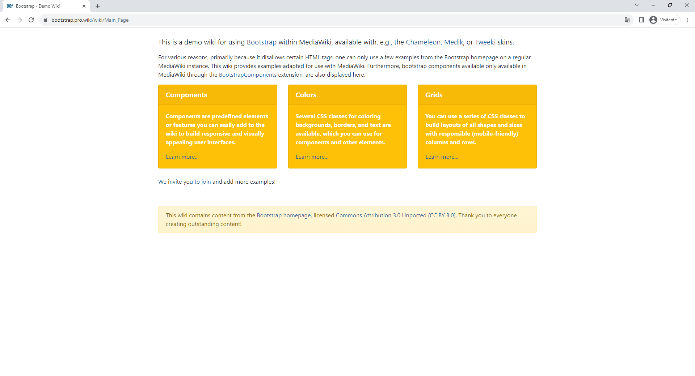Open the BootstrapComponents extension link
Screen dimensions: 695x376
click(248, 75)
